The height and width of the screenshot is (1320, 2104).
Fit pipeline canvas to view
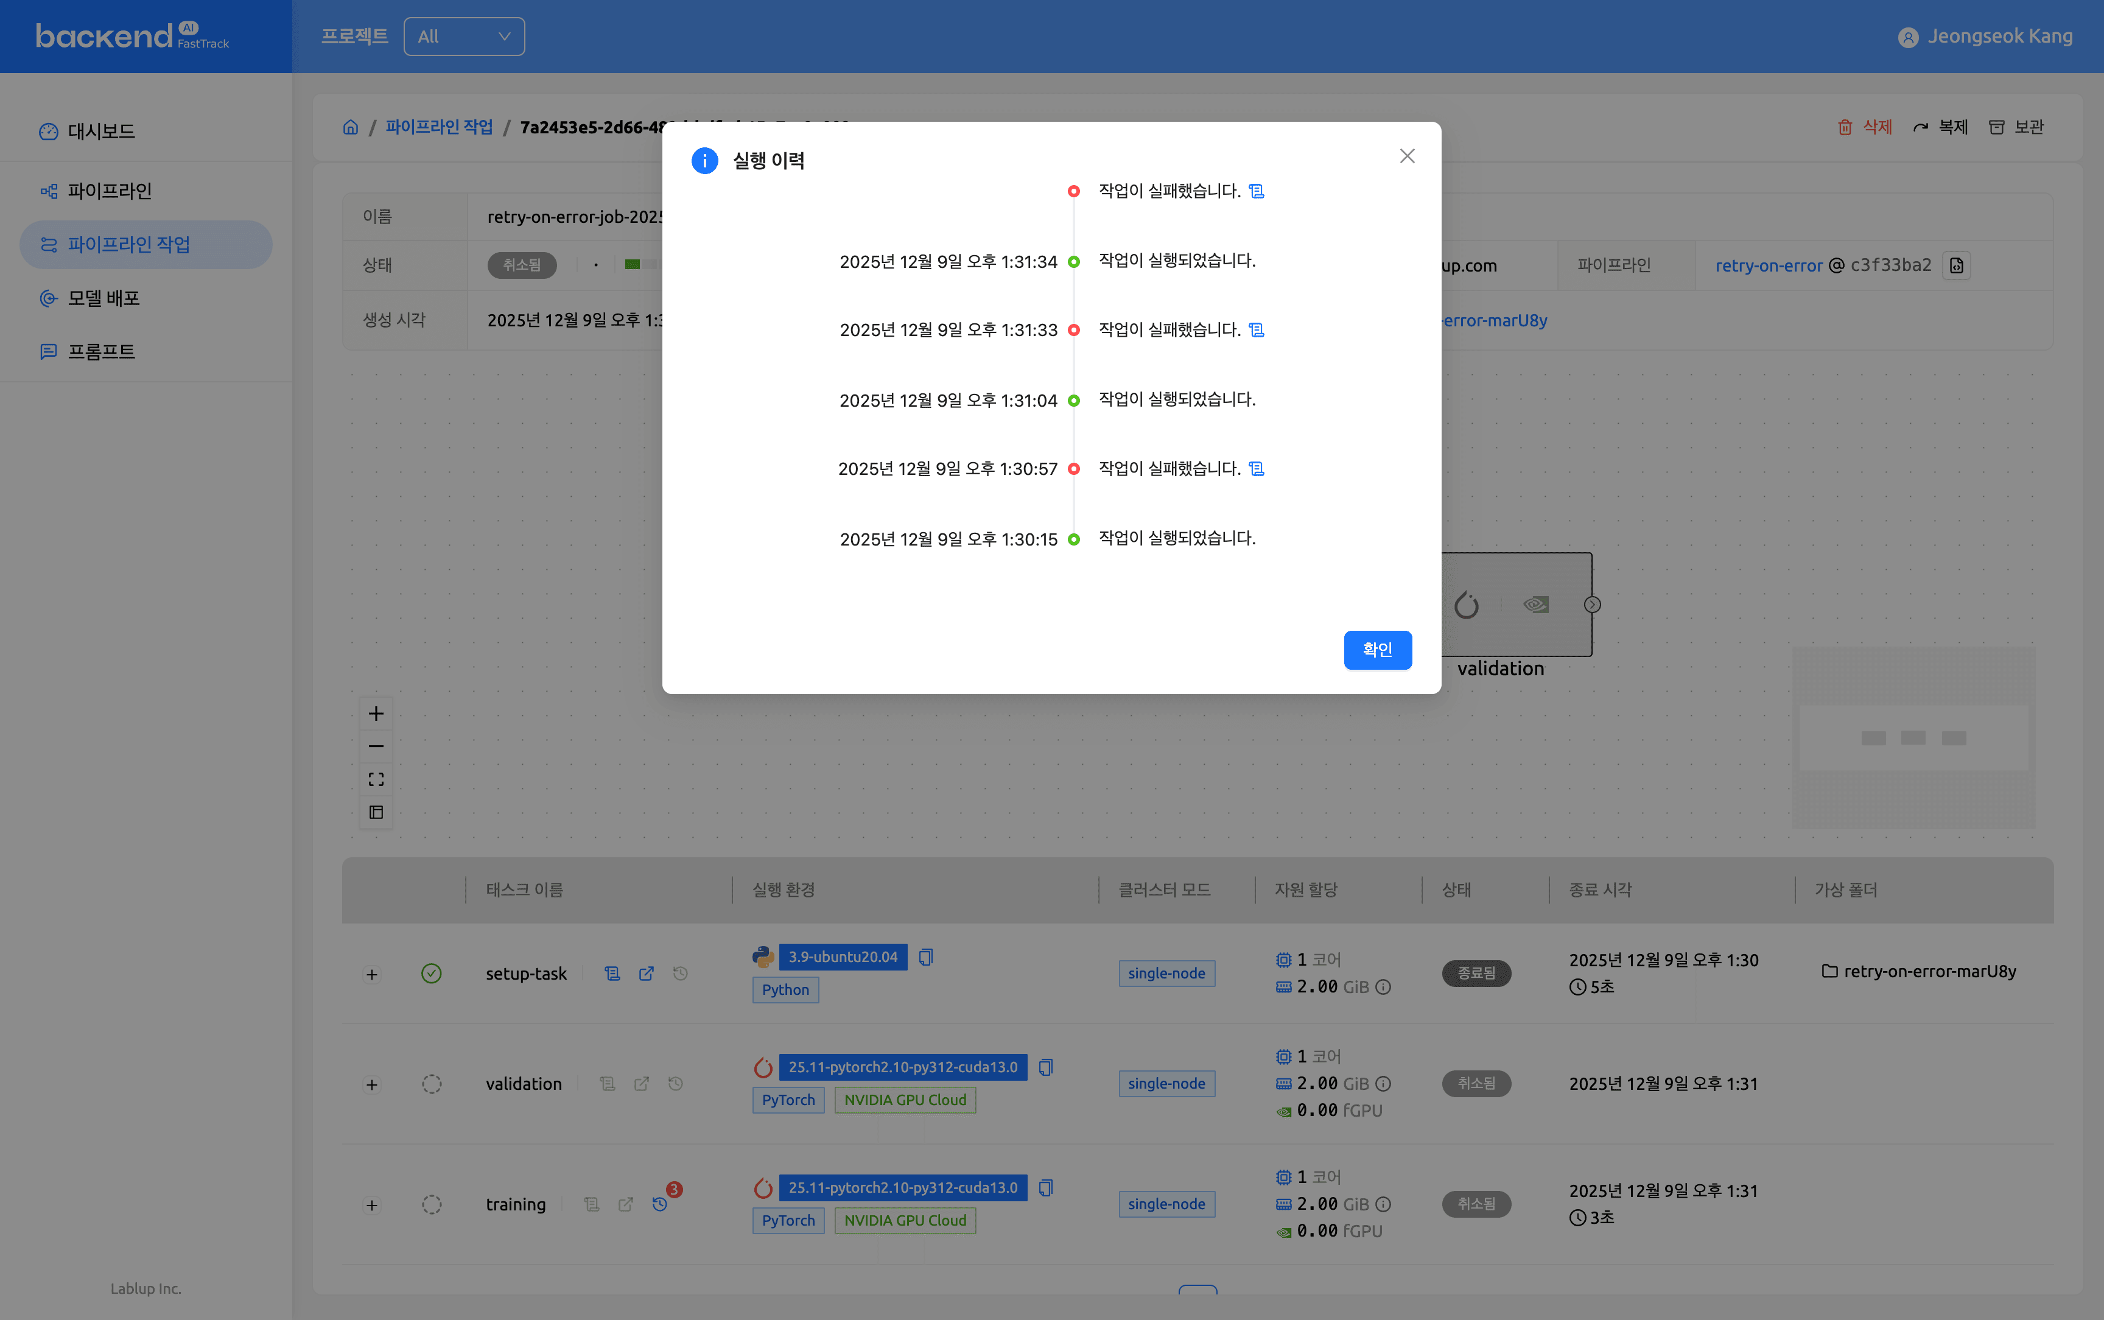point(376,779)
